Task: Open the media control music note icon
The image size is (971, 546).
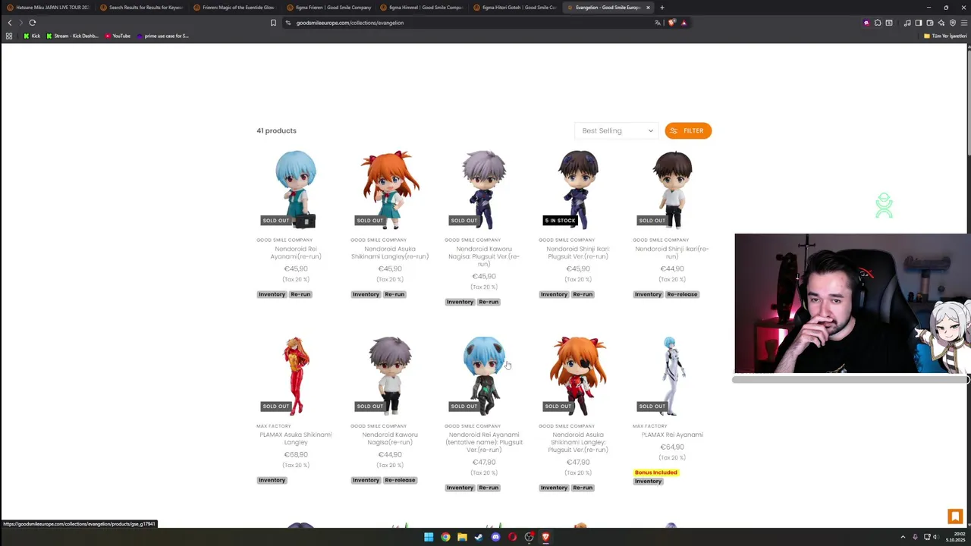Action: [x=907, y=23]
